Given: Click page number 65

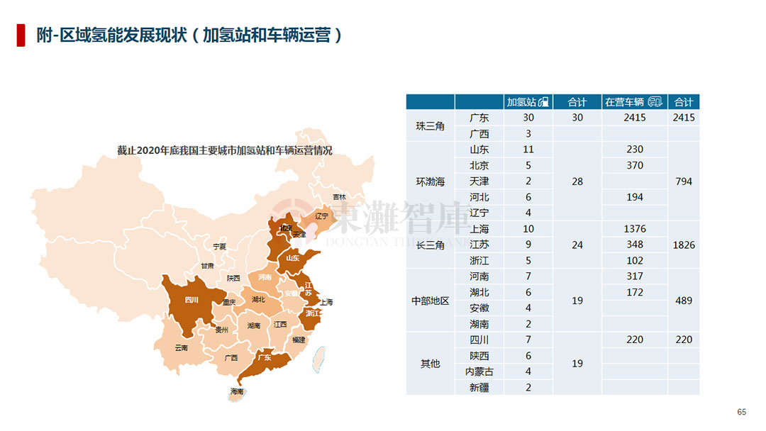Looking at the screenshot, I should click(x=742, y=412).
